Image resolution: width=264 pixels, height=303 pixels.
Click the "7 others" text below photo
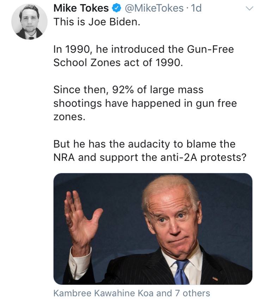tap(192, 293)
